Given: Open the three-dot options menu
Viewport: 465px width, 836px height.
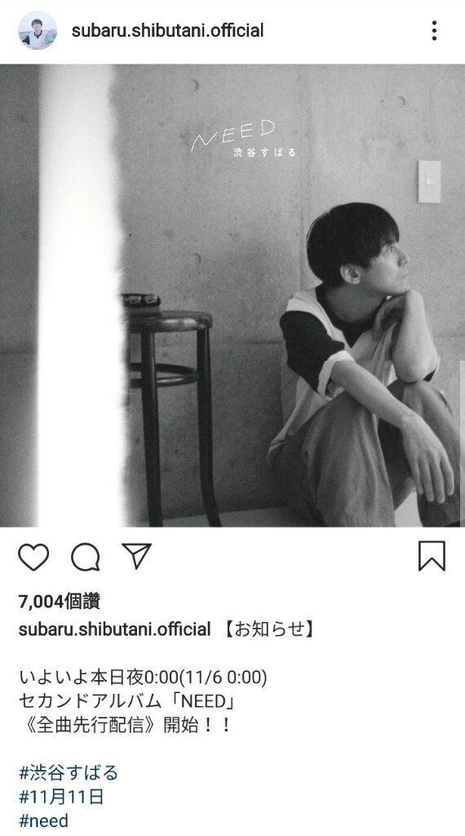Looking at the screenshot, I should tap(435, 30).
